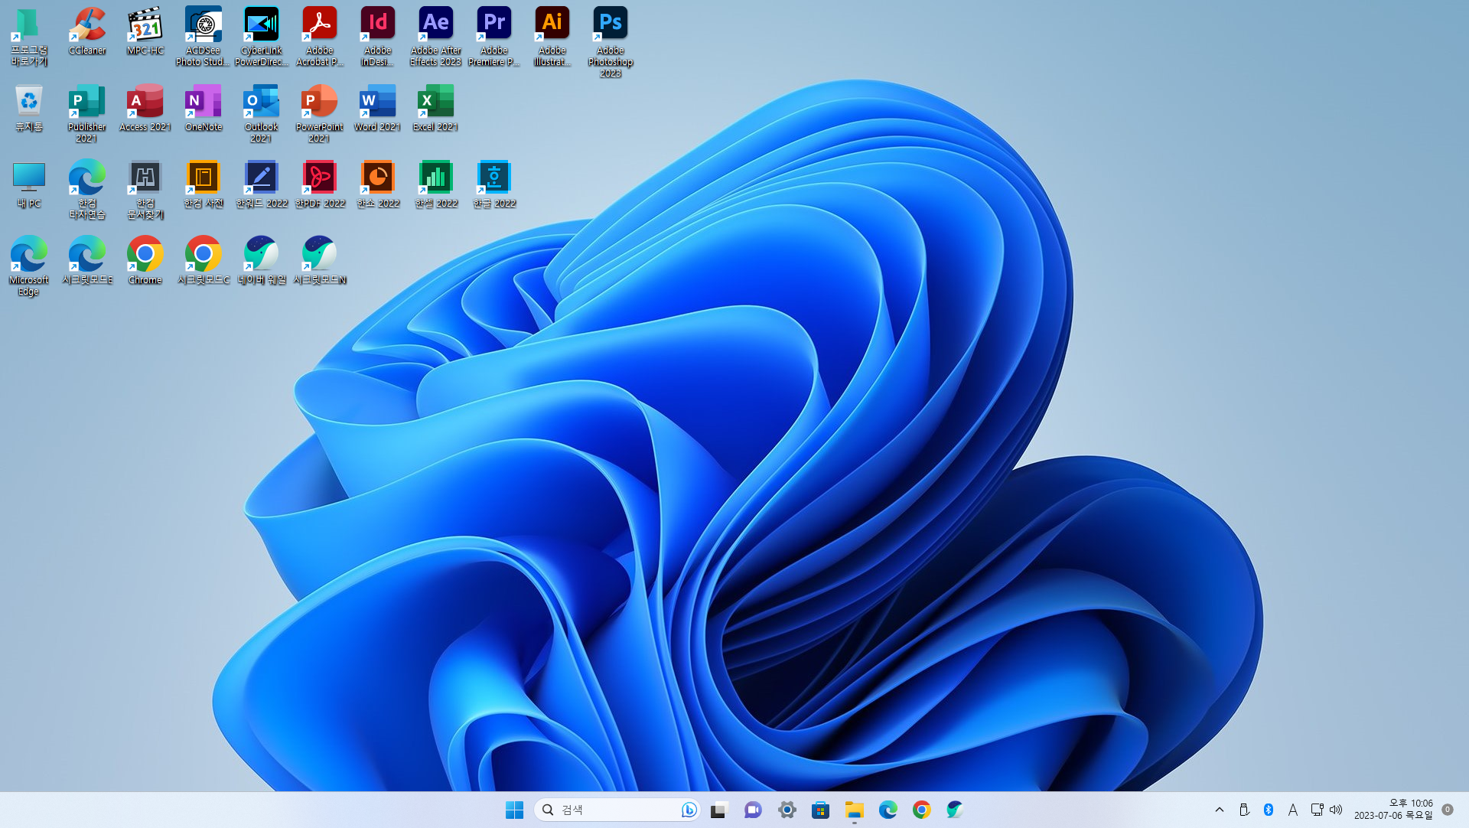Viewport: 1469px width, 828px height.
Task: Open the clock and date calendar flyout
Action: (1393, 810)
